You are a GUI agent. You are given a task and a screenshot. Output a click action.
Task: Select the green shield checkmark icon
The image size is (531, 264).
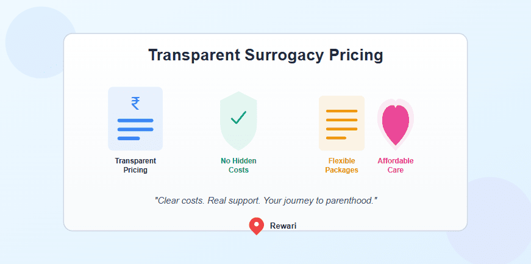(x=238, y=119)
